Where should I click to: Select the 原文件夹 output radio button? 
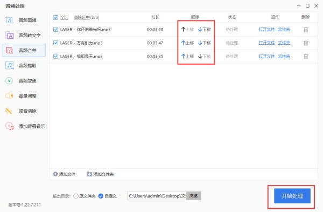76,196
